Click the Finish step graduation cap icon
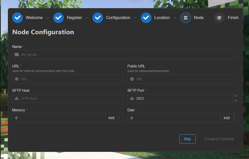The height and width of the screenshot is (159, 249). 219,18
